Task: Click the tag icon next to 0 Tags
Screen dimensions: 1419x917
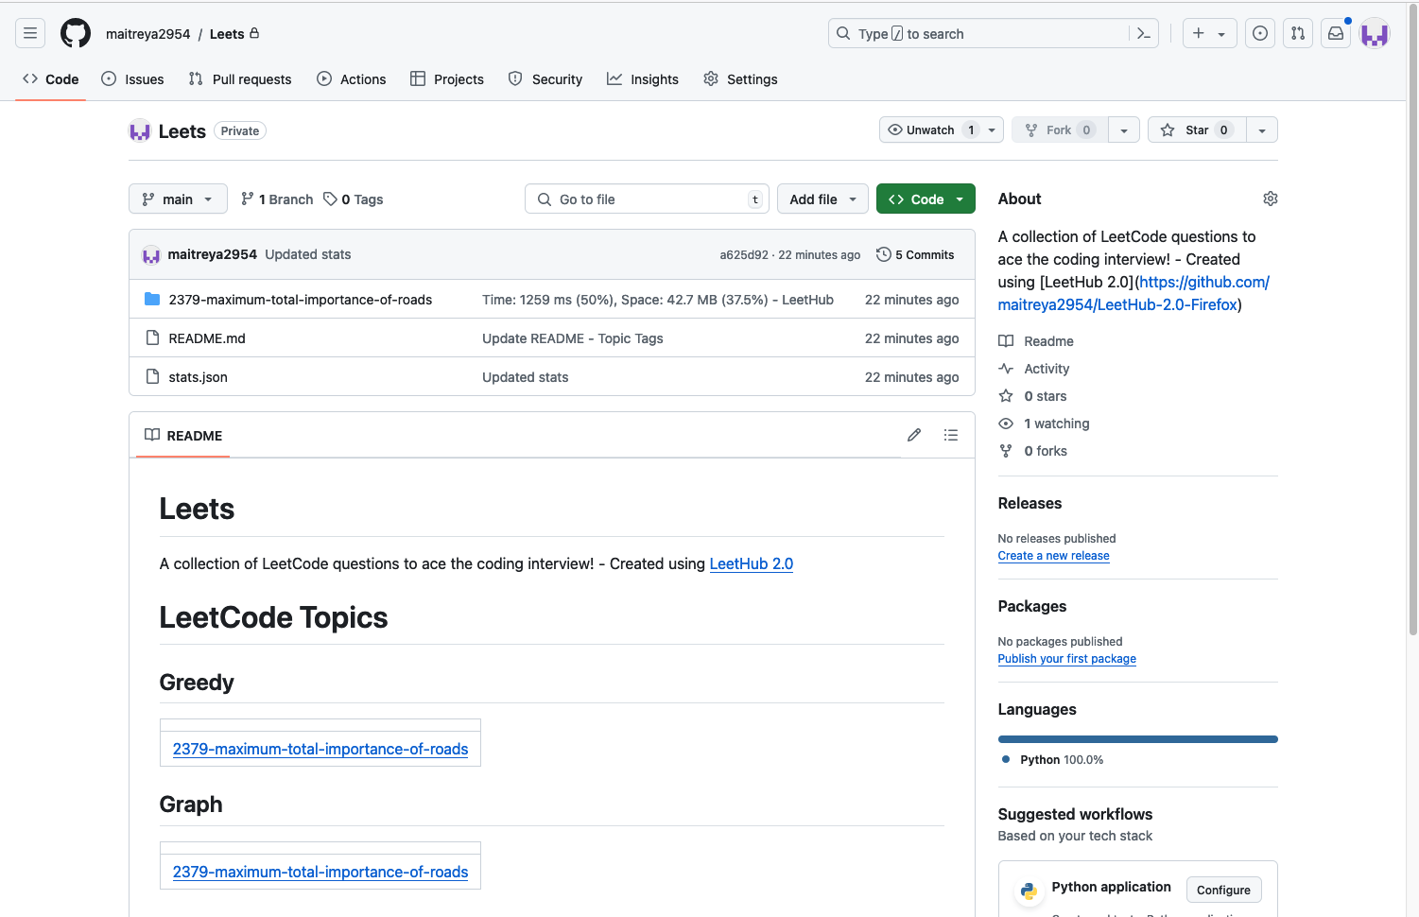Action: 330,199
